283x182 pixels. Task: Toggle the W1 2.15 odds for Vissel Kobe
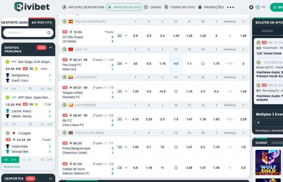pos(11,160)
